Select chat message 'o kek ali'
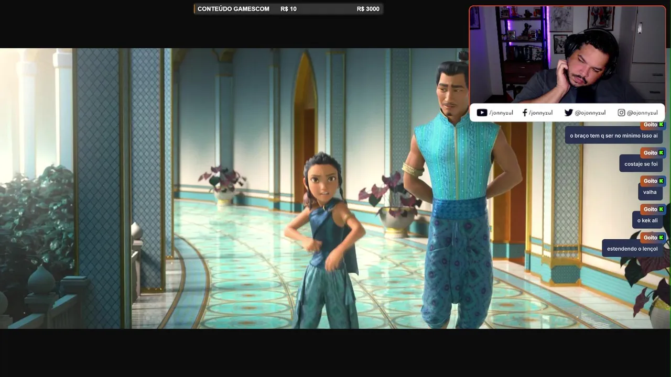Screen dimensions: 671x377 tap(647, 220)
